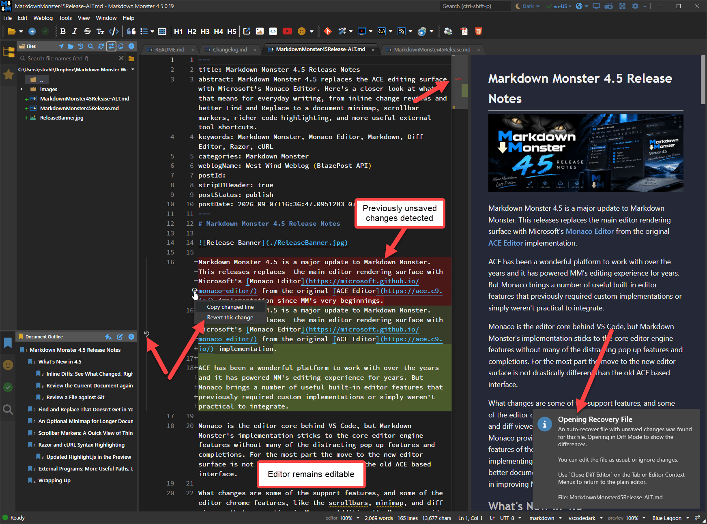The image size is (707, 524).
Task: Insert a block quote using toolbar icon
Action: coord(131,31)
